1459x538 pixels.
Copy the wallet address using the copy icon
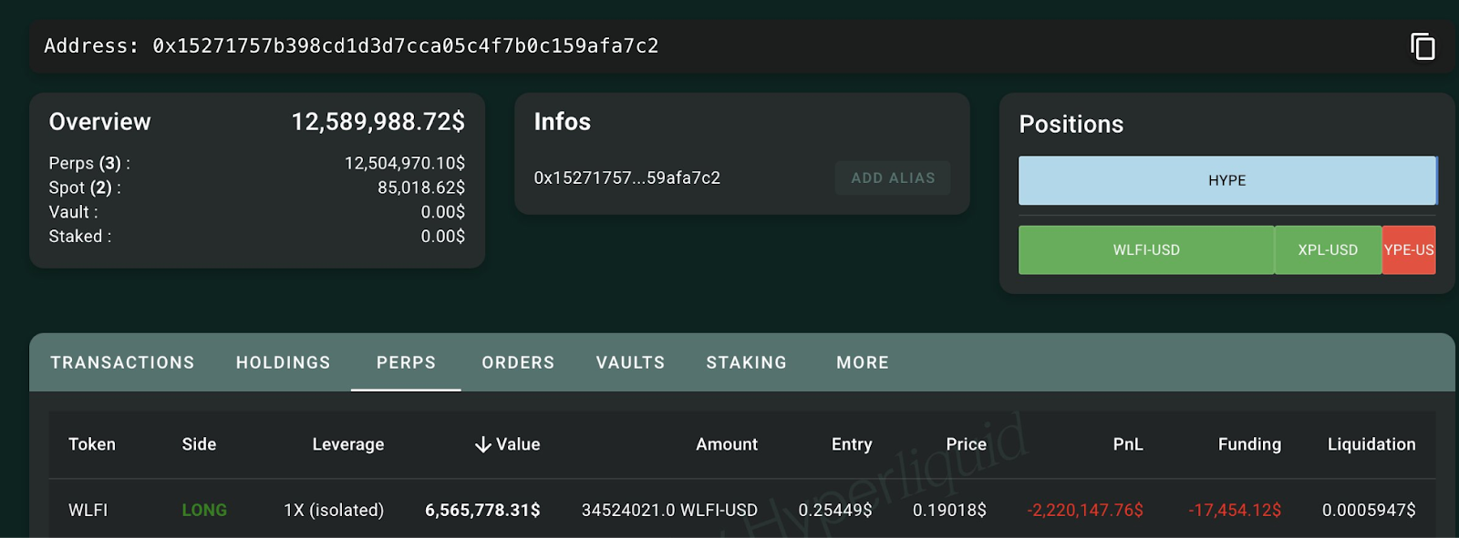(x=1423, y=46)
